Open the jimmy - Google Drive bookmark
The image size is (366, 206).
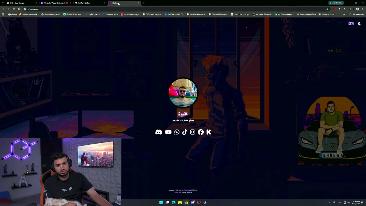click(x=307, y=14)
